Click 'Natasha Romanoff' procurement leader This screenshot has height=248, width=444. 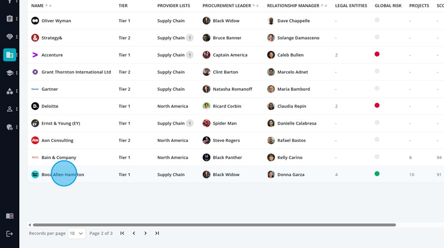coord(232,89)
